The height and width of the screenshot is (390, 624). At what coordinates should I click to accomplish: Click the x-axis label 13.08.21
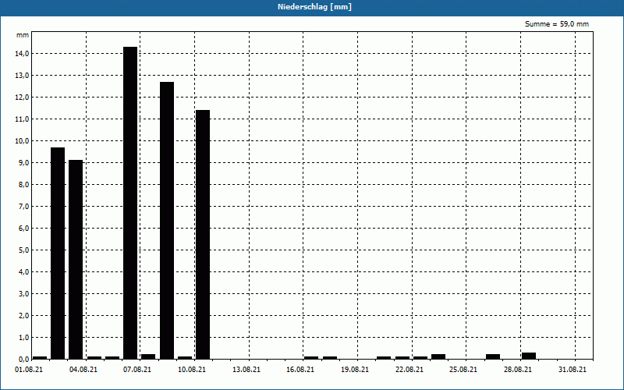(x=246, y=370)
